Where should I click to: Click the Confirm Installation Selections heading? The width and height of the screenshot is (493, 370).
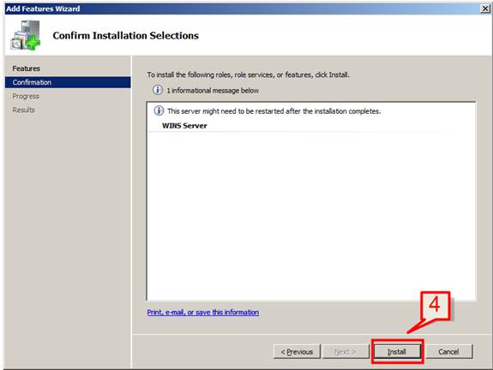click(126, 35)
